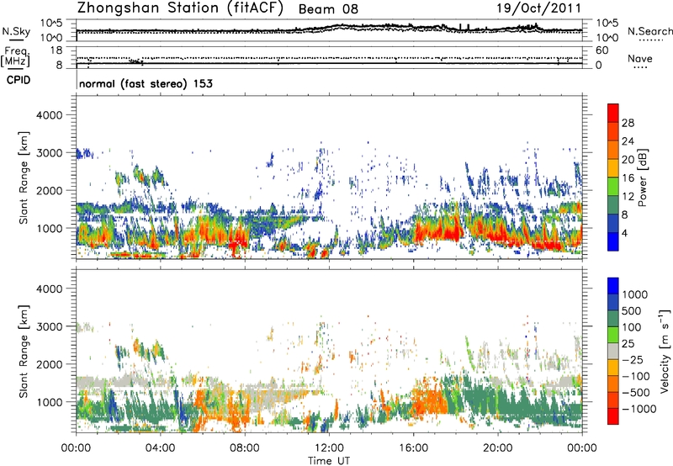Click the '4000' tick on the power panel
This screenshot has height=466, width=673.
[49, 115]
